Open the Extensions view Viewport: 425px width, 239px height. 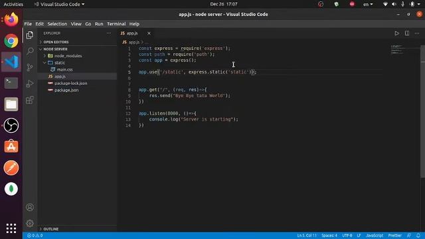30,100
